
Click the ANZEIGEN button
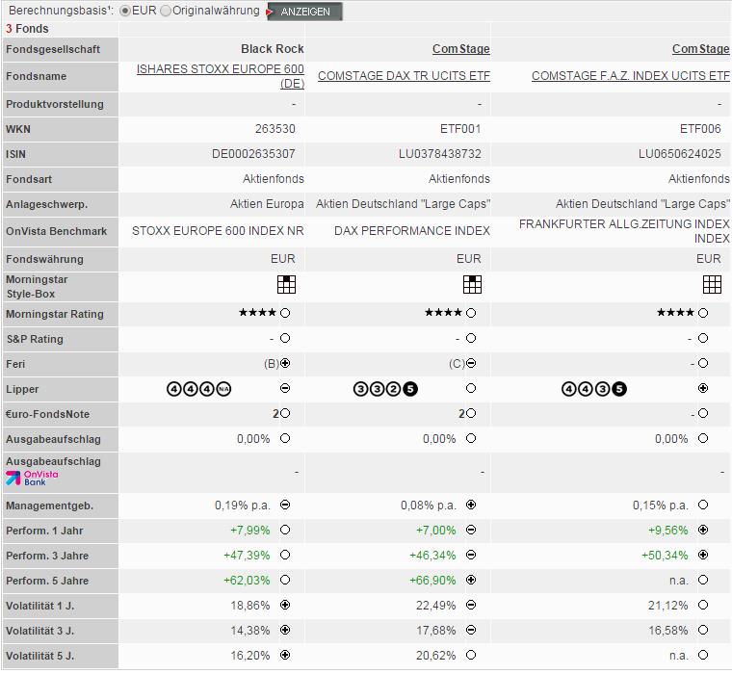point(305,12)
